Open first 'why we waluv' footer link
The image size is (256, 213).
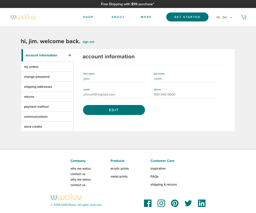(x=81, y=169)
